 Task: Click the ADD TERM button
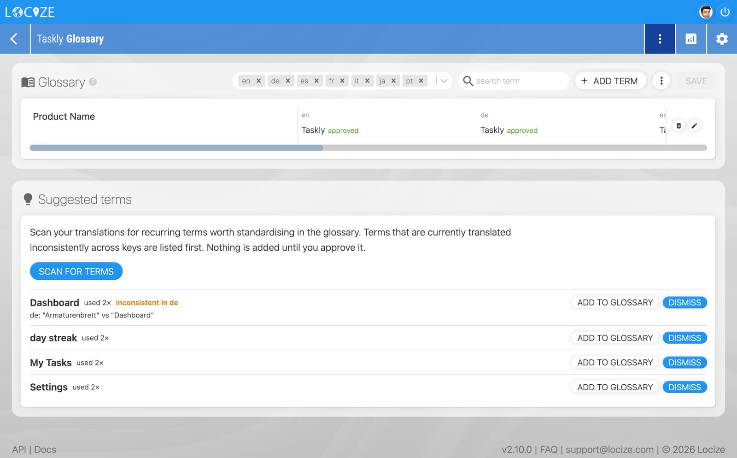610,81
